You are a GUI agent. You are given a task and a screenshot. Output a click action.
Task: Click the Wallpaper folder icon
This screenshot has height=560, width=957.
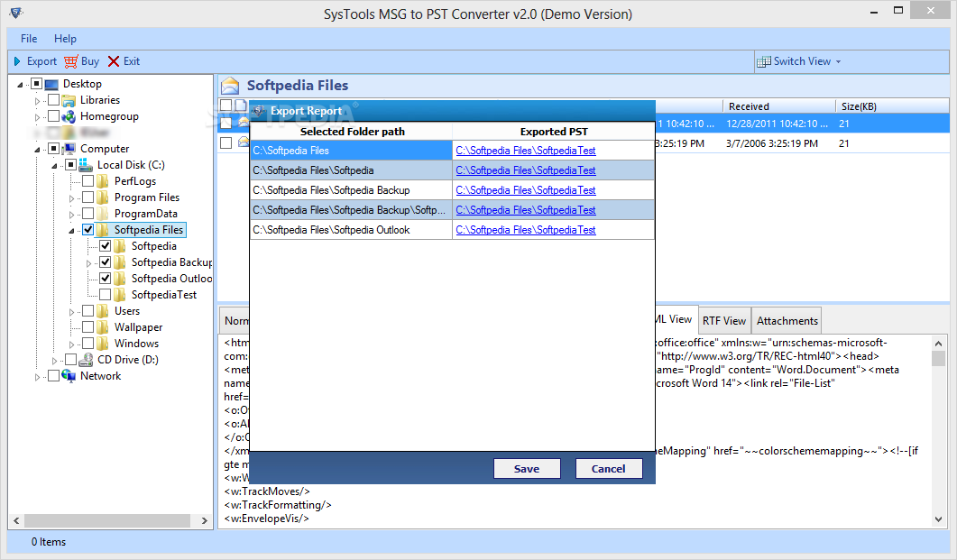pos(103,327)
